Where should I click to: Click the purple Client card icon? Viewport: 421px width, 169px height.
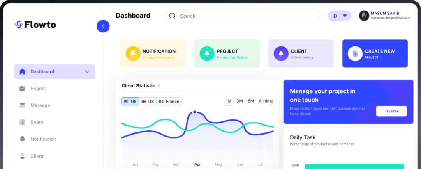(x=281, y=54)
